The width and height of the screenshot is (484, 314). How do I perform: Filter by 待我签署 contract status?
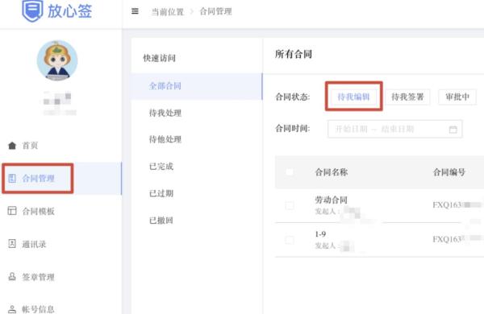[x=407, y=97]
